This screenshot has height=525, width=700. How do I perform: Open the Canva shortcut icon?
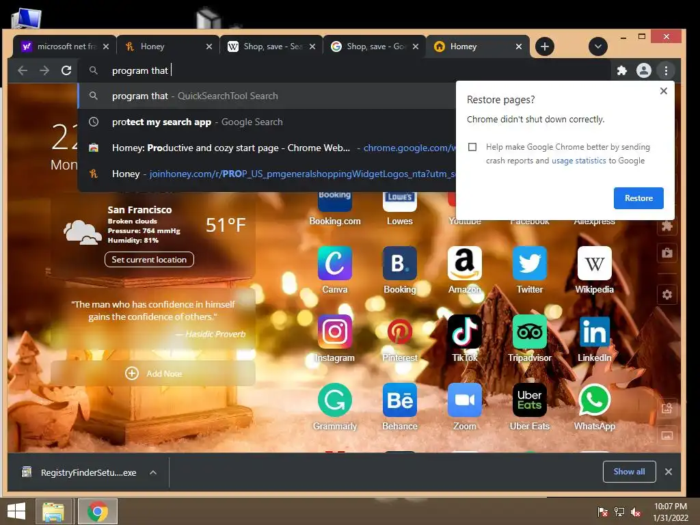click(335, 263)
